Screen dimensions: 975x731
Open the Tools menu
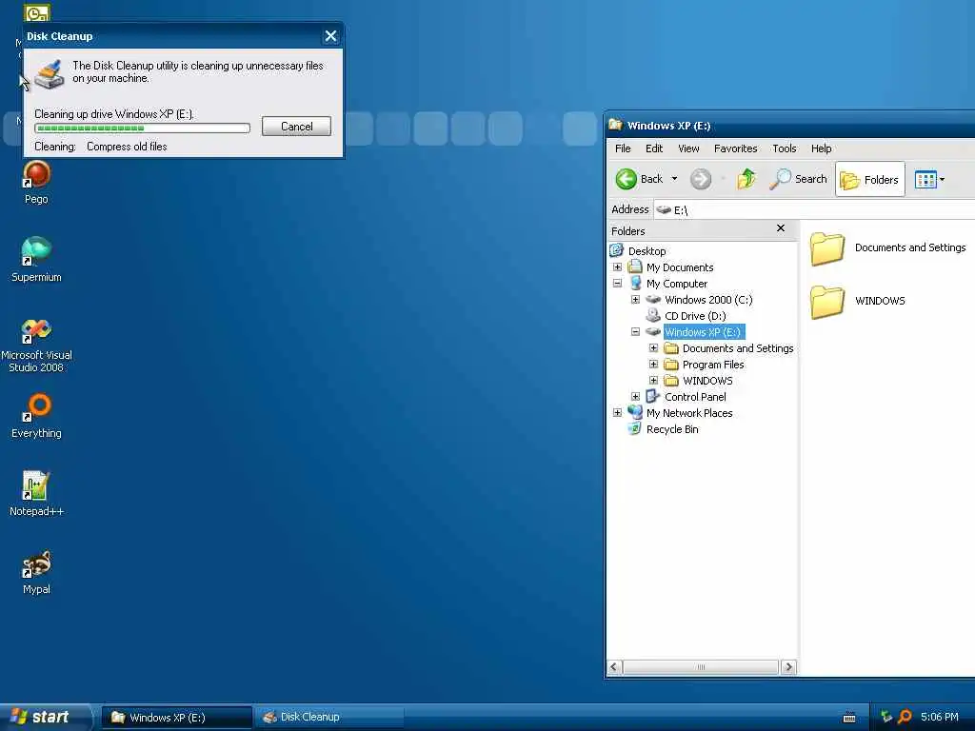click(x=785, y=148)
